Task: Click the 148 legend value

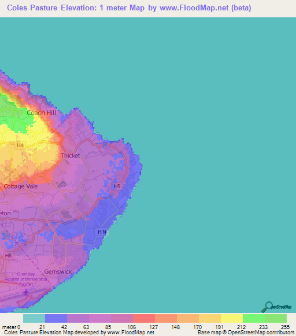Action: [175, 327]
